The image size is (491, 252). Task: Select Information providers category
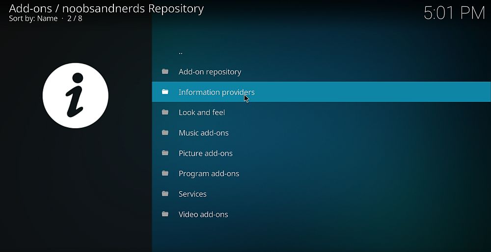tap(321, 92)
